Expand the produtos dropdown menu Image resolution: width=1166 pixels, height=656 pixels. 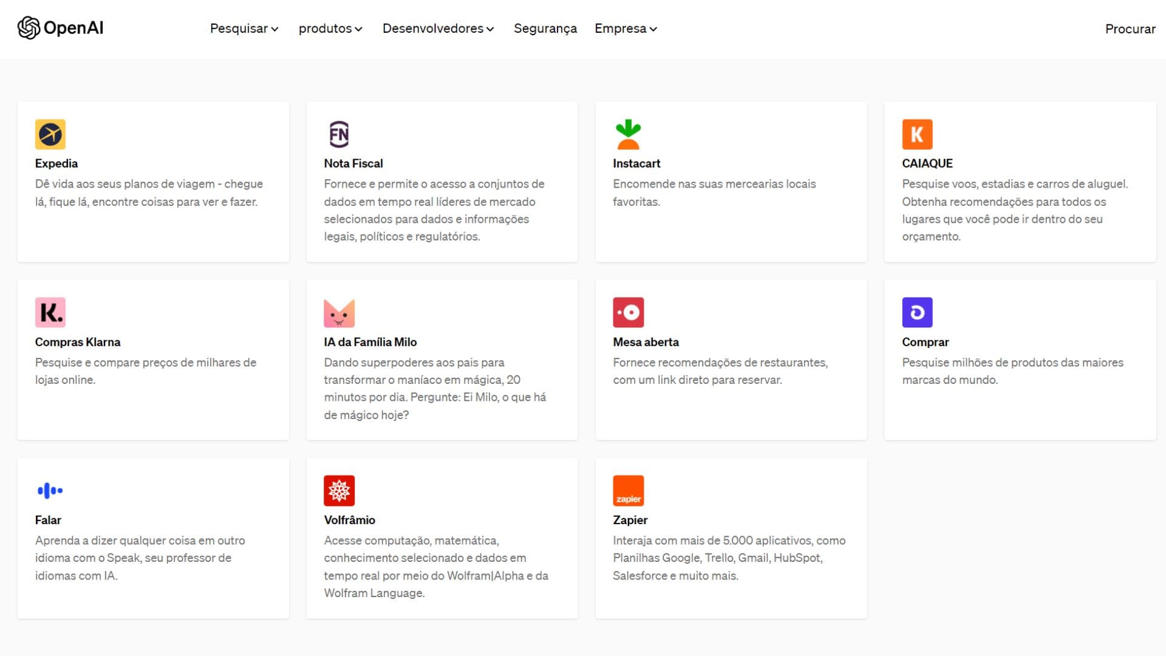(330, 29)
